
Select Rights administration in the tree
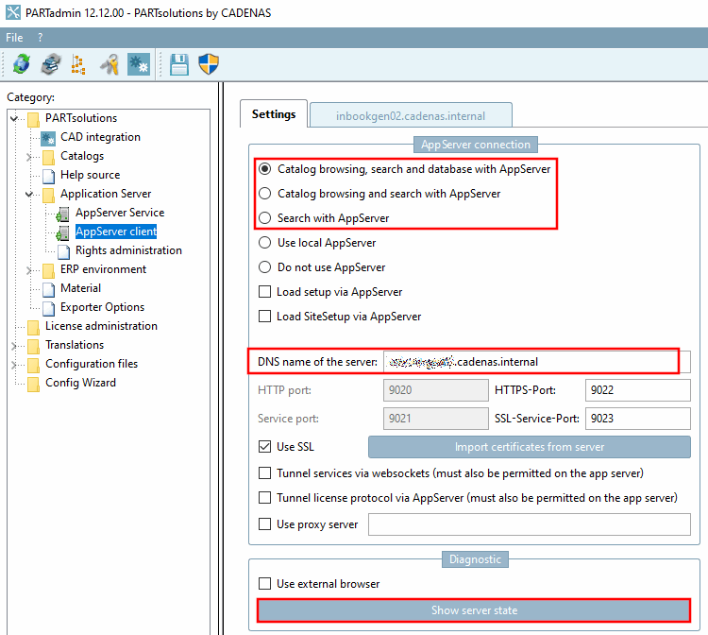tap(128, 250)
